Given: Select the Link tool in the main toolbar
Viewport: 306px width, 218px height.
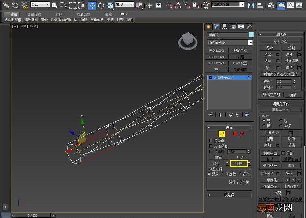Looking at the screenshot, I should [6, 5].
